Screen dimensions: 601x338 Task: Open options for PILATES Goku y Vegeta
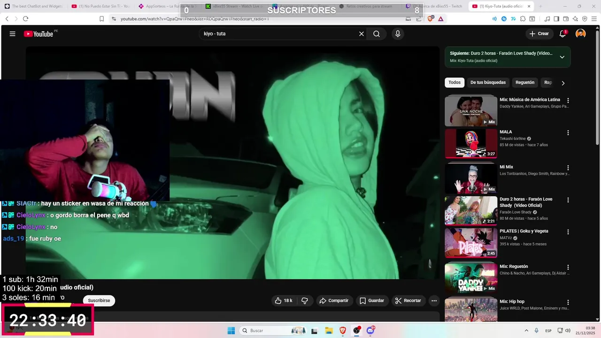click(x=568, y=232)
